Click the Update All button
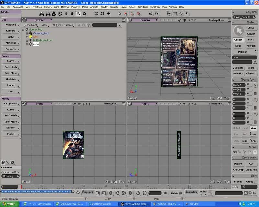The height and width of the screenshot is (207, 259). click(176, 193)
